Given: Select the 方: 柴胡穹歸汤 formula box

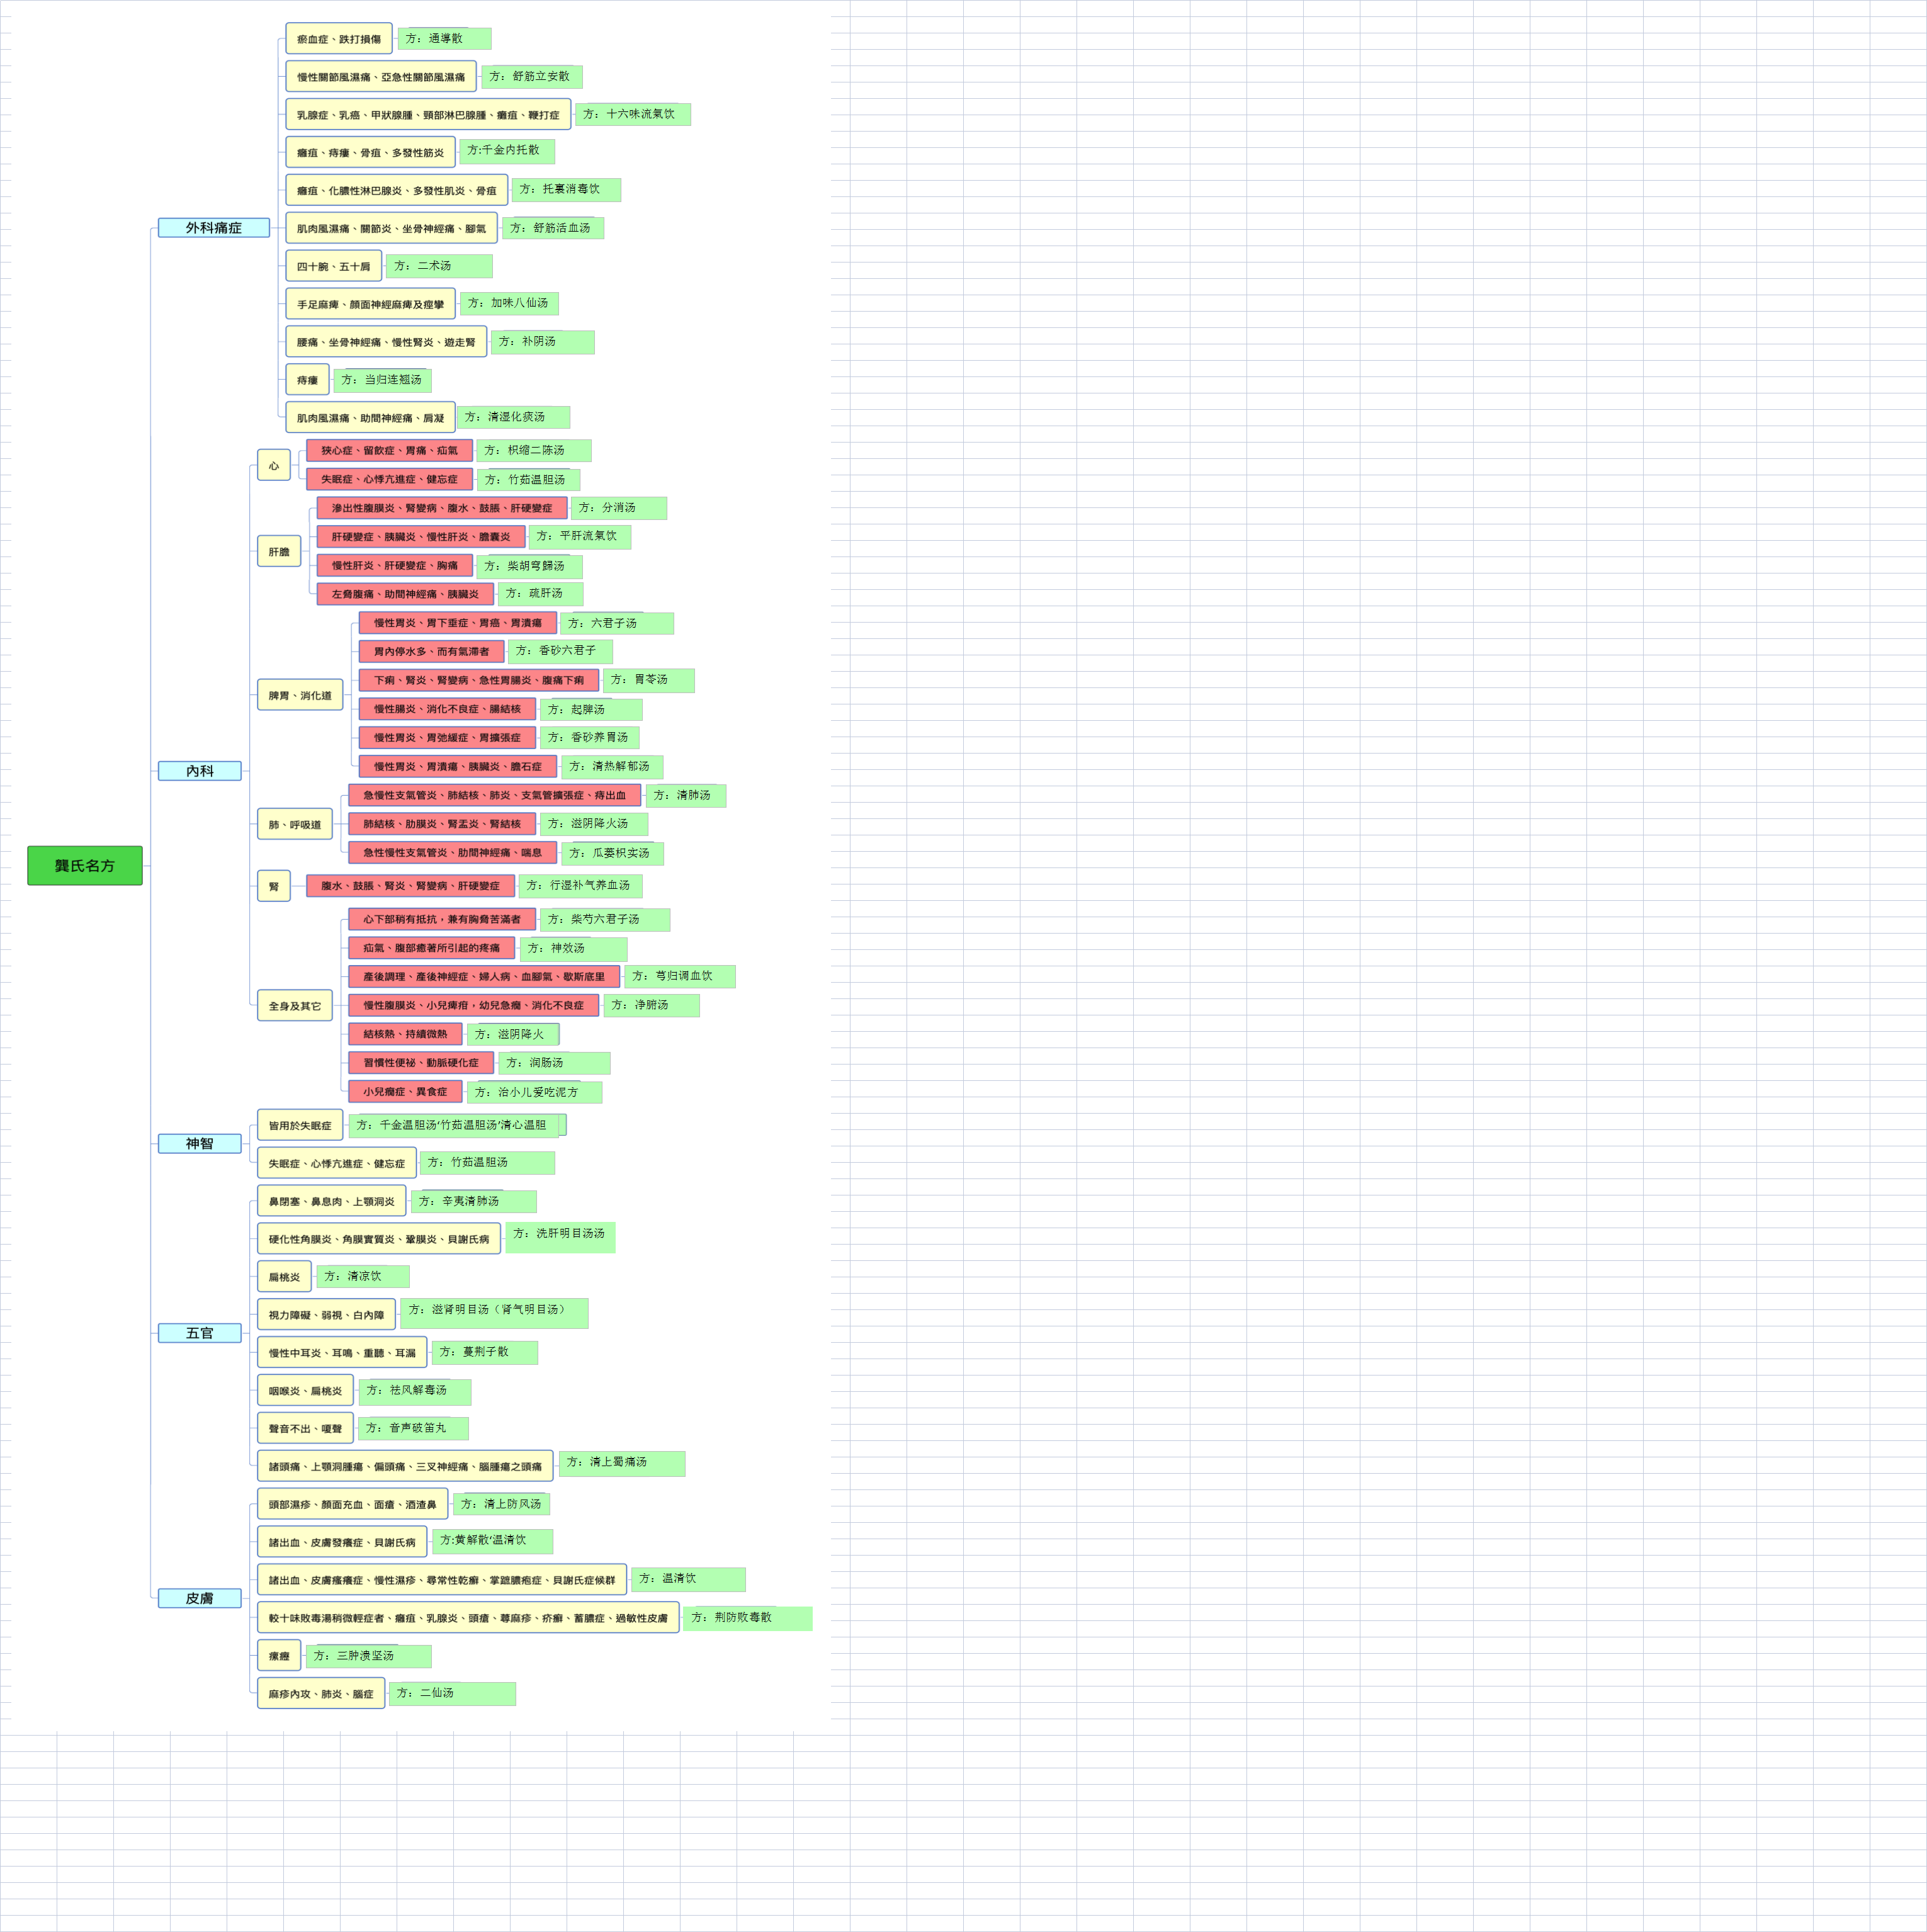Looking at the screenshot, I should pyautogui.click(x=530, y=567).
